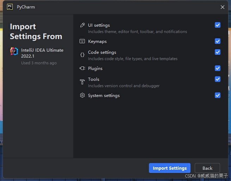Image resolution: width=231 pixels, height=181 pixels.
Task: Click the Plugins plug icon
Action: coord(82,68)
